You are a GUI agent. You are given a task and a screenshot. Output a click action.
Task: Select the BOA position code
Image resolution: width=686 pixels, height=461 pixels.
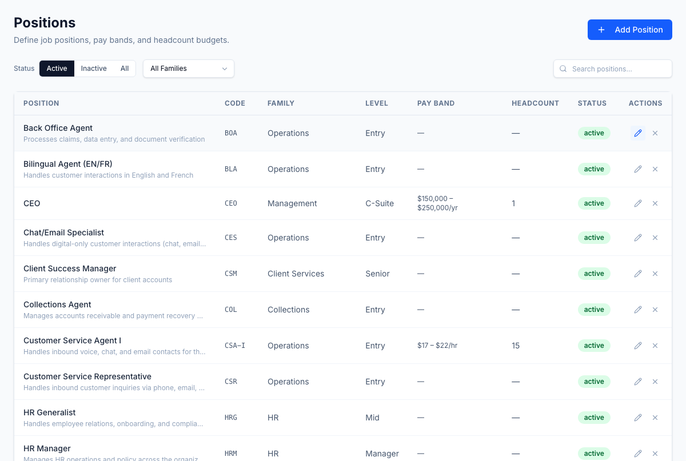point(231,133)
